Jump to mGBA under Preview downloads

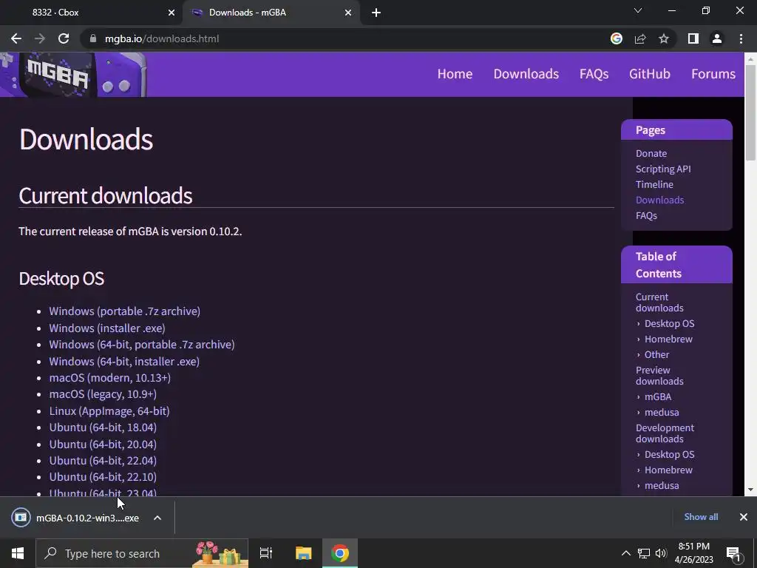(657, 396)
